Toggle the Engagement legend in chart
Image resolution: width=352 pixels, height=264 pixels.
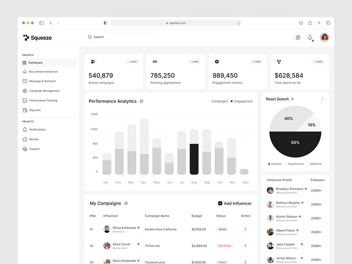(242, 101)
